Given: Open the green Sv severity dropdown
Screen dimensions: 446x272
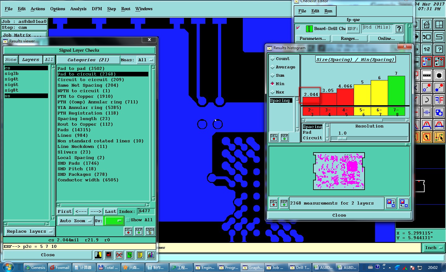Looking at the screenshot, I should pos(114,221).
